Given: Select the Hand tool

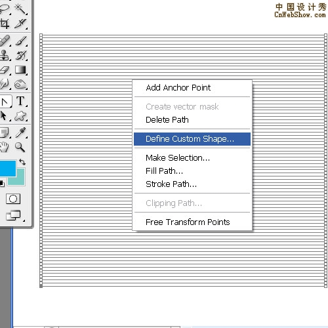Looking at the screenshot, I should (x=5, y=147).
